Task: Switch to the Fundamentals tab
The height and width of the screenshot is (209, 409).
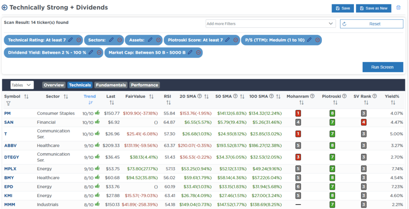Action: pyautogui.click(x=111, y=85)
